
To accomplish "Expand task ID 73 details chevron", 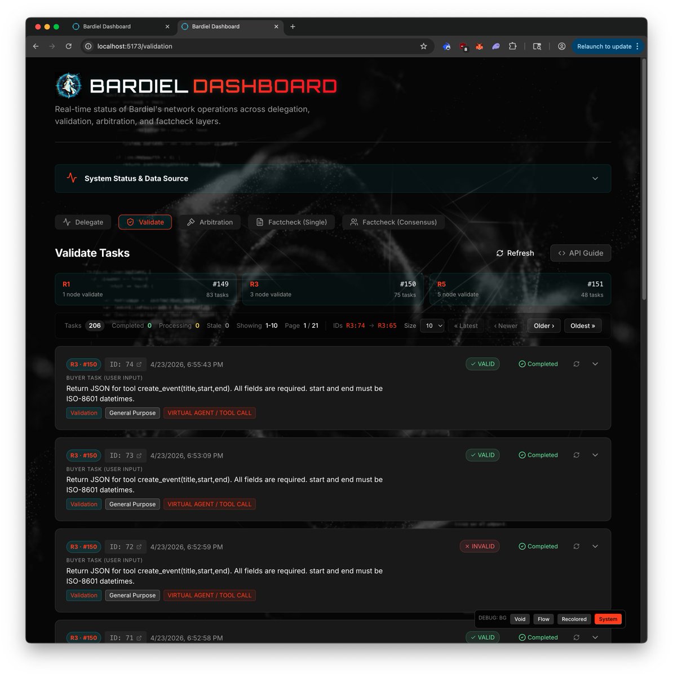I will pos(595,455).
